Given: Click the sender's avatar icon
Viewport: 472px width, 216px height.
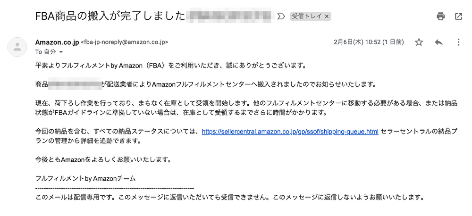Looking at the screenshot, I should (17, 47).
